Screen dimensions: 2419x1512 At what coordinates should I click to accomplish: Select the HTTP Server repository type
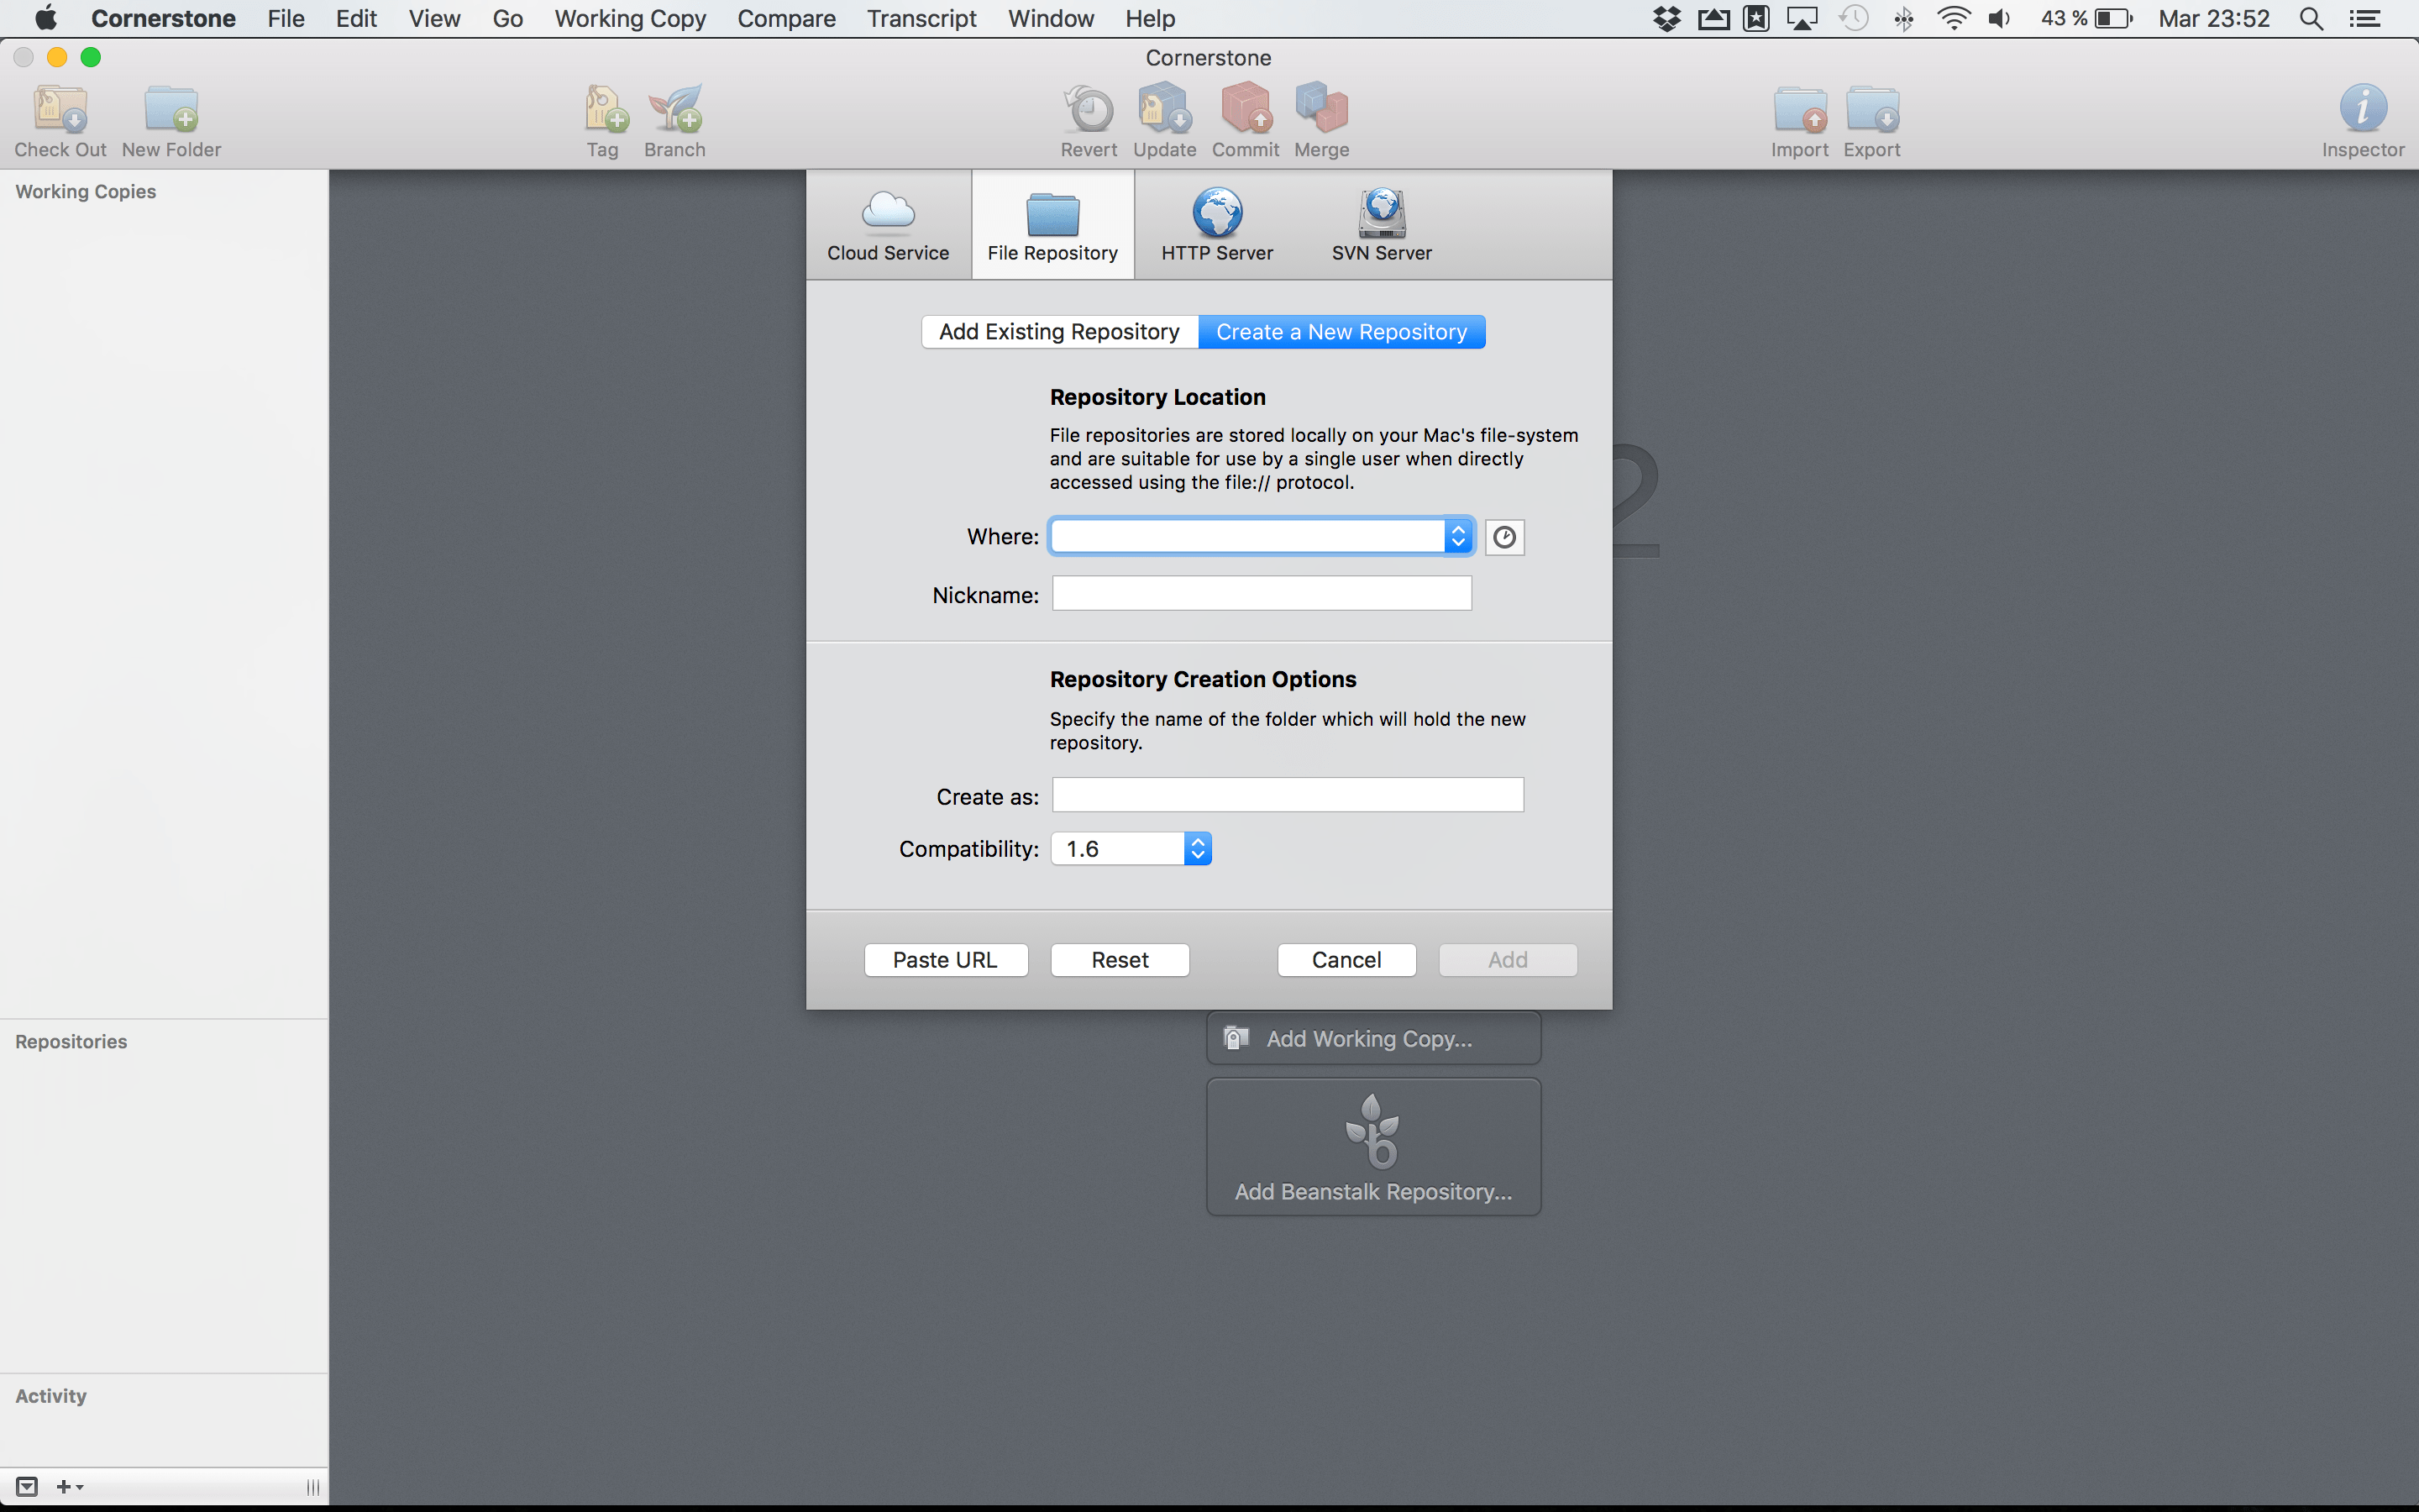point(1216,226)
